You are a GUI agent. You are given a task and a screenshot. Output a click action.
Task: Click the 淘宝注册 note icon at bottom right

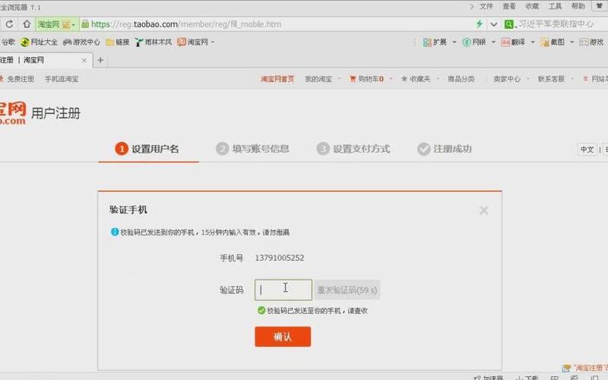point(566,368)
